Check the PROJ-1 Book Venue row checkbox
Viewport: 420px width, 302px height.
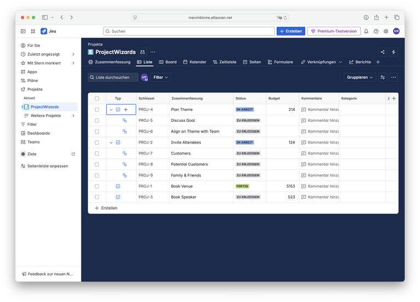97,186
